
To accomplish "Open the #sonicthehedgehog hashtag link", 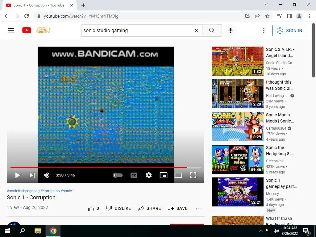I will point(23,191).
